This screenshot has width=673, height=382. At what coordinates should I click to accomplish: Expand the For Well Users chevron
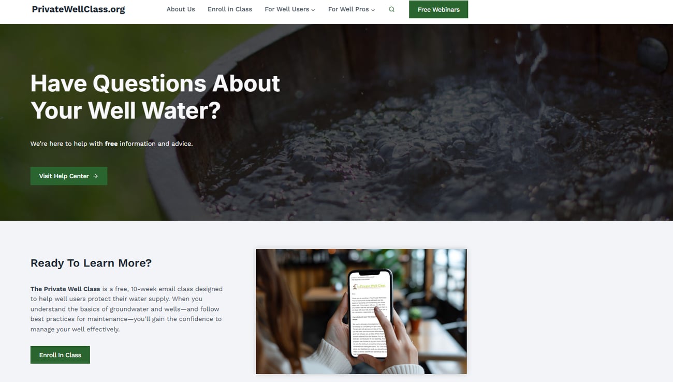[x=313, y=10]
